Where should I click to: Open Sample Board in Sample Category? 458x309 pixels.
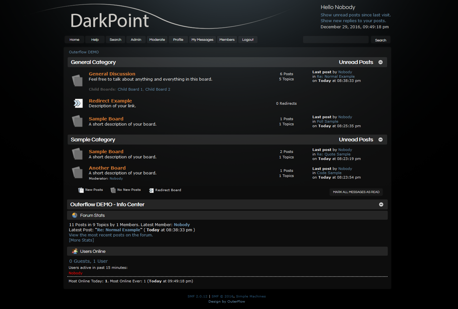pos(106,152)
